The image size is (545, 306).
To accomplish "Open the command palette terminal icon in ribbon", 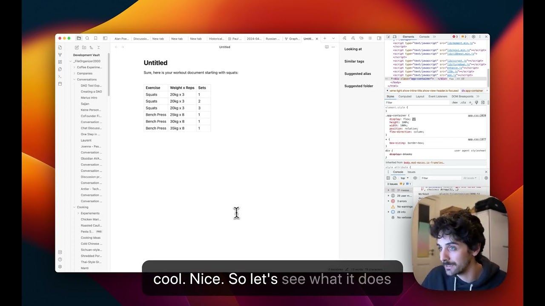I will click(x=60, y=76).
